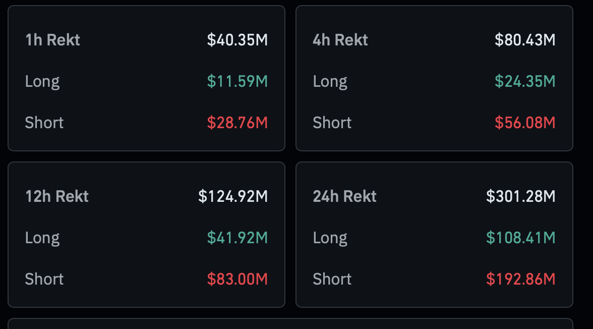593x329 pixels.
Task: Click the 12h Short value $83.00M
Action: click(237, 279)
